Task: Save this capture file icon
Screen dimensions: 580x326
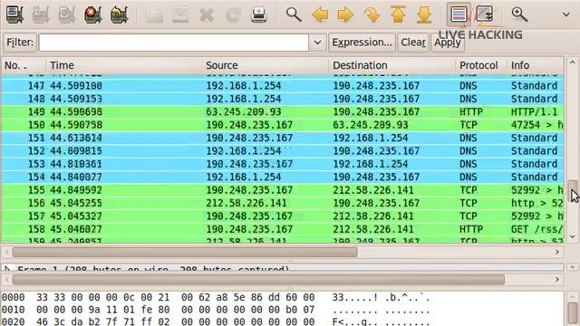Action: click(180, 14)
